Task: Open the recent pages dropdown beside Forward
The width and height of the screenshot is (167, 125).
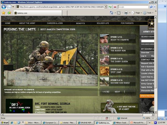Action: pos(13,7)
